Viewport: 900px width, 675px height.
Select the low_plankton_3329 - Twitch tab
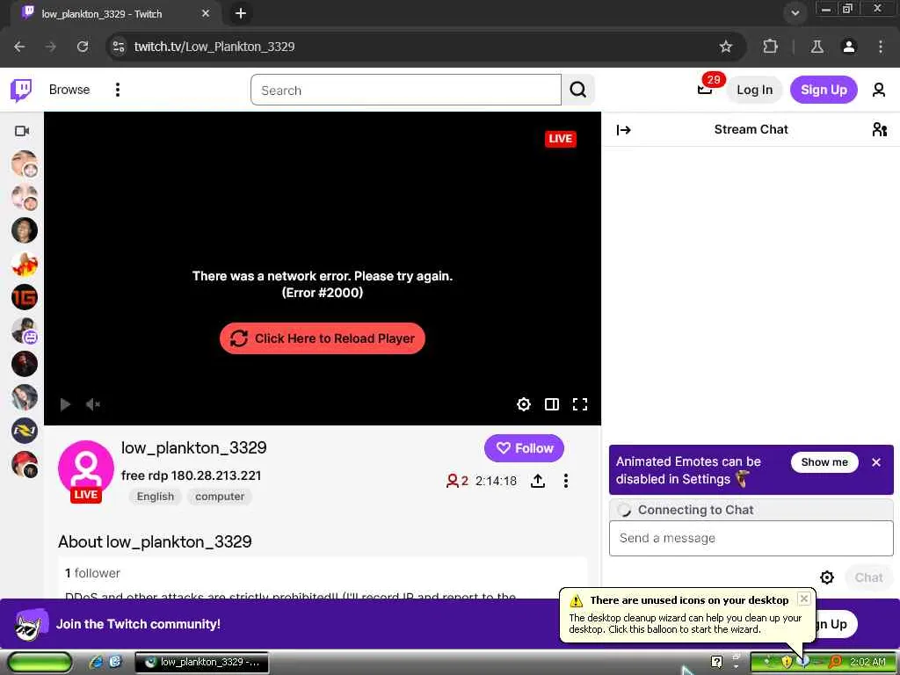pyautogui.click(x=115, y=14)
